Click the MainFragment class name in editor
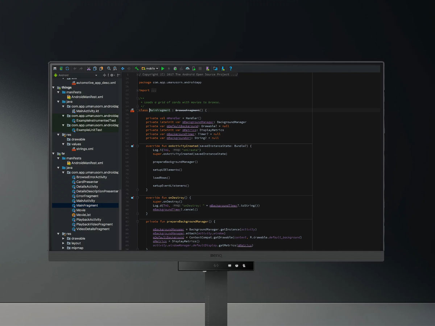This screenshot has width=435, height=326. tap(159, 110)
